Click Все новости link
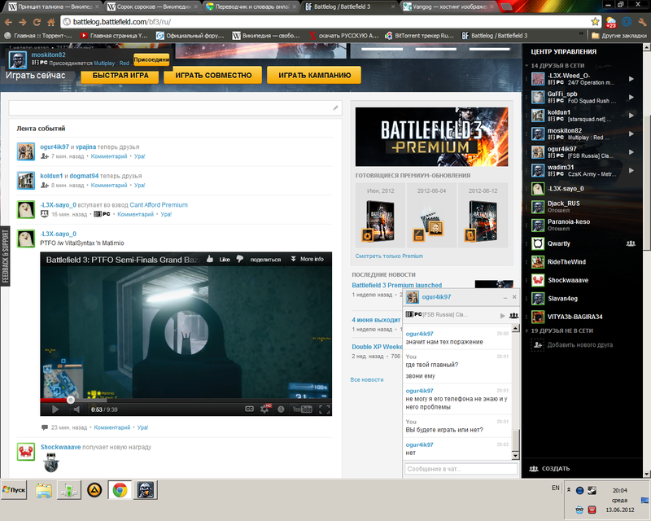Viewport: 651px width, 521px height. tap(367, 379)
